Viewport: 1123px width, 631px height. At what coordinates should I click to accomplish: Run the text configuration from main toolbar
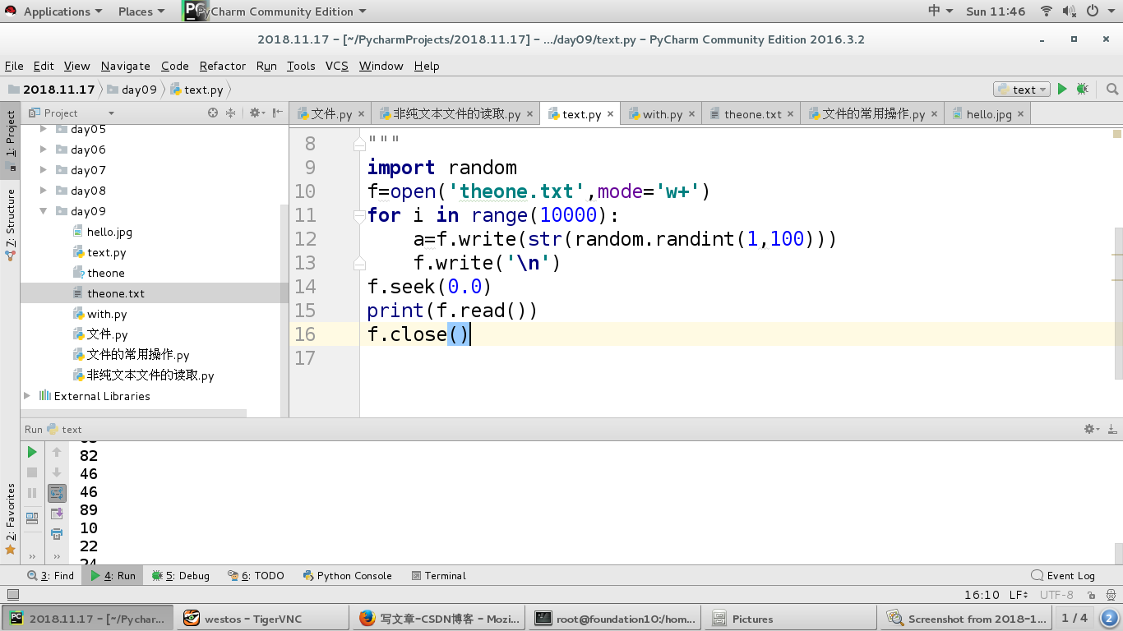coord(1062,89)
